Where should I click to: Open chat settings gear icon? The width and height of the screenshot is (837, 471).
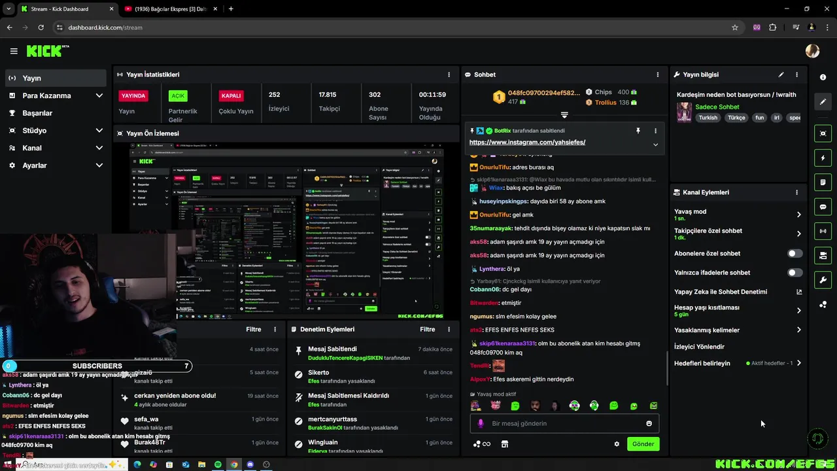coord(616,444)
